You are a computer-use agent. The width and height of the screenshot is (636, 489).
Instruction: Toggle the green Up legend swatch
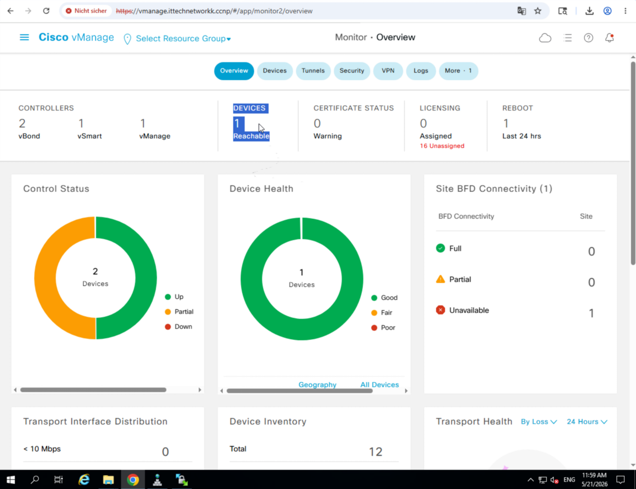(168, 297)
